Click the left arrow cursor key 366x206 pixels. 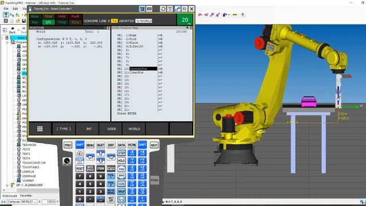[x=90, y=157]
